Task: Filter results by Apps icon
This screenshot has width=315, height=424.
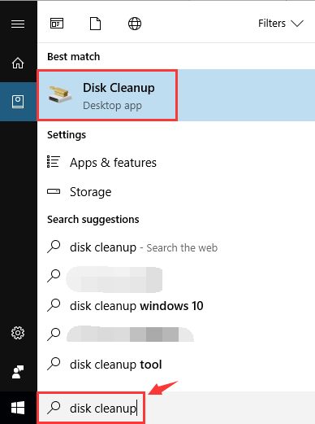Action: 57,24
